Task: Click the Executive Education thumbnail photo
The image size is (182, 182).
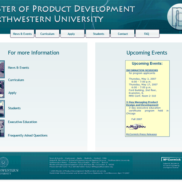Action: [2, 128]
